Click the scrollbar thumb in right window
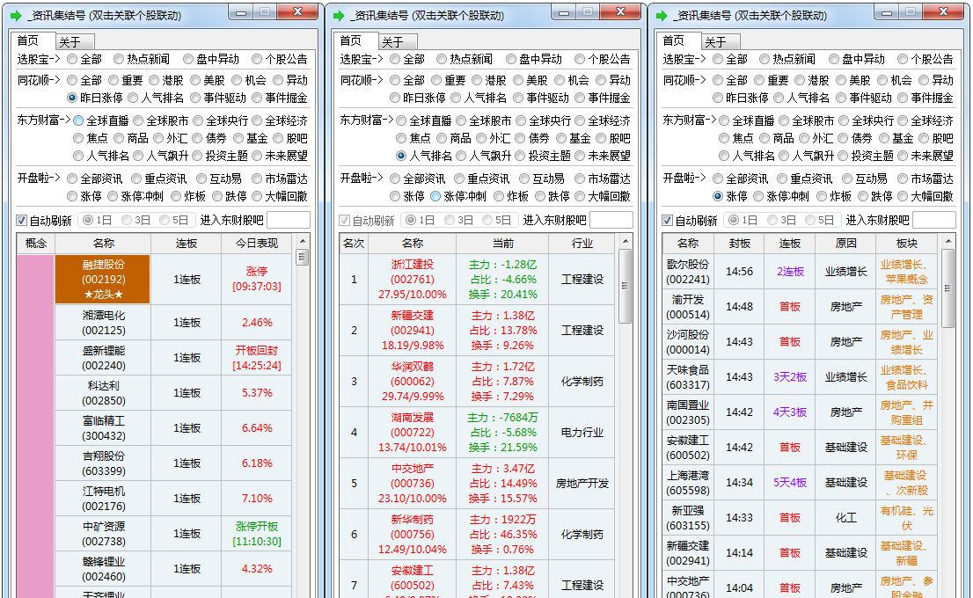 948,288
